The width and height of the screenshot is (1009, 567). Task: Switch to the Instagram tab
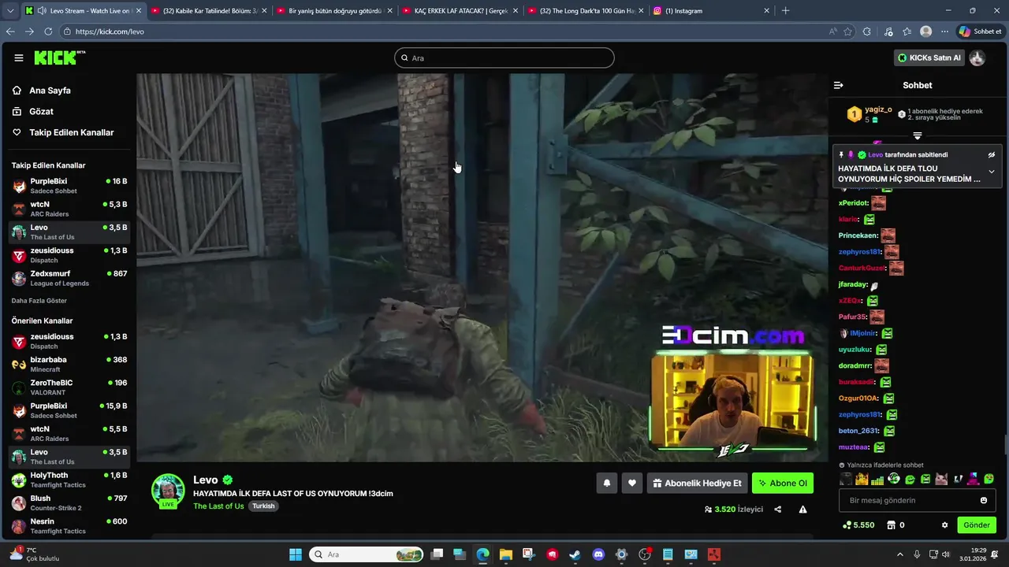(713, 11)
